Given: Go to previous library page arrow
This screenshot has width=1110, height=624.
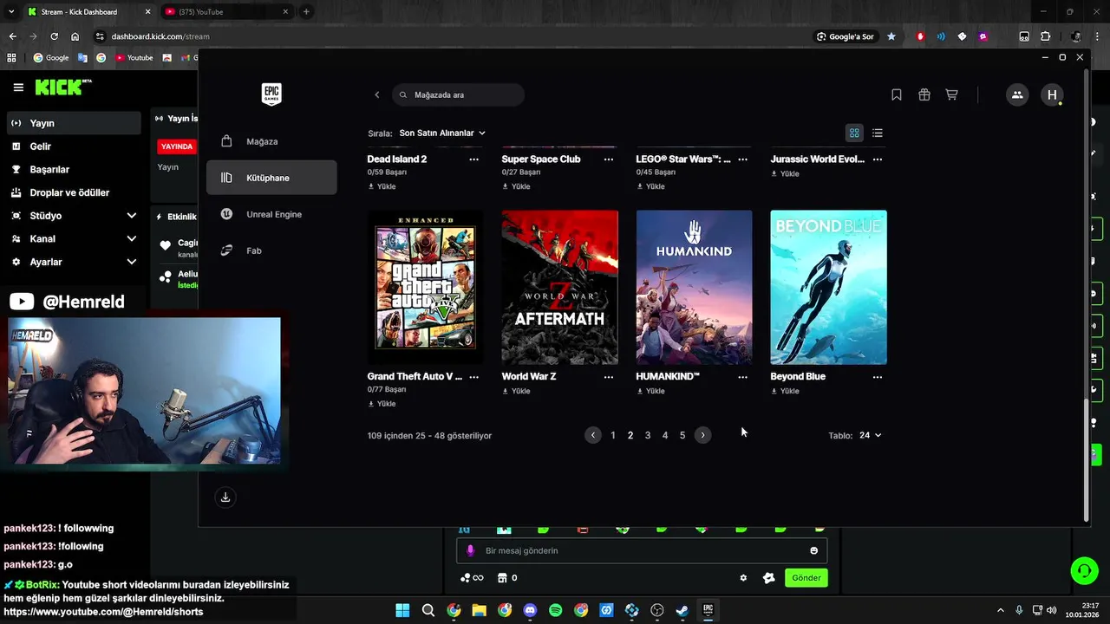Looking at the screenshot, I should 593,435.
